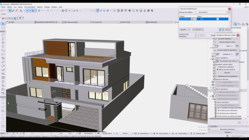Viewport: 249px width, 140px height.
Task: Select the Circle tool in toolbox
Action: [x=3, y=118]
